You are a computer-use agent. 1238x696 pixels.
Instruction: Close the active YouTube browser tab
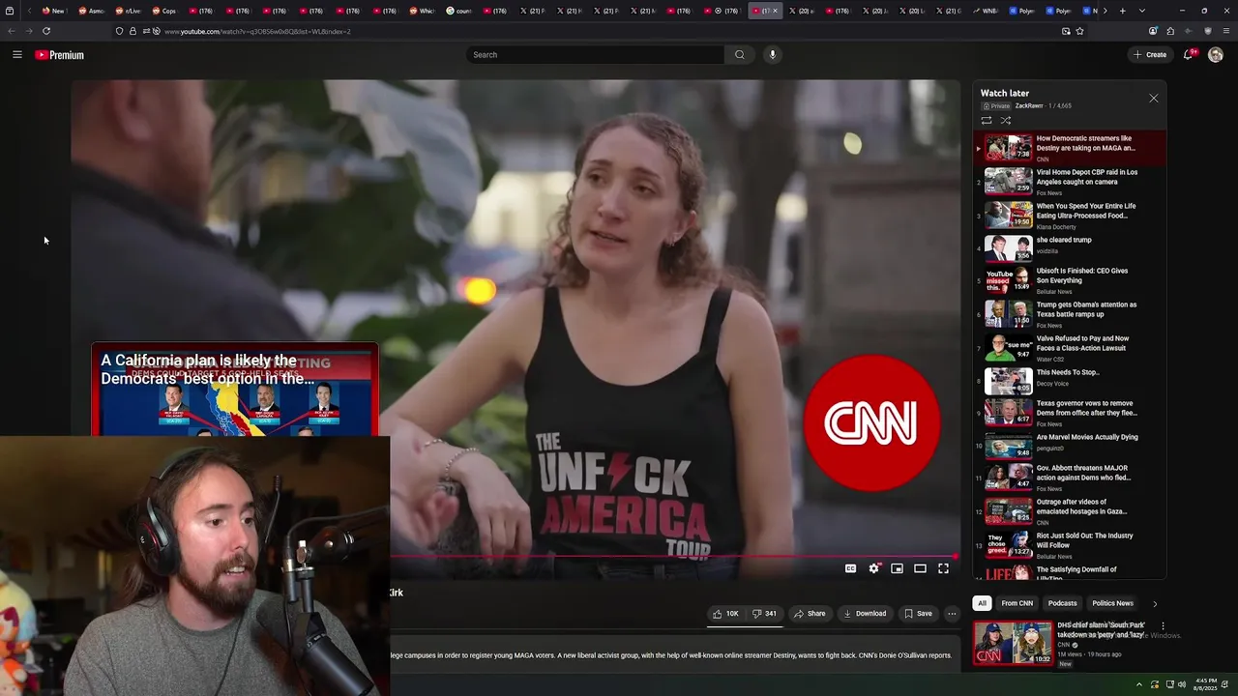click(x=775, y=11)
